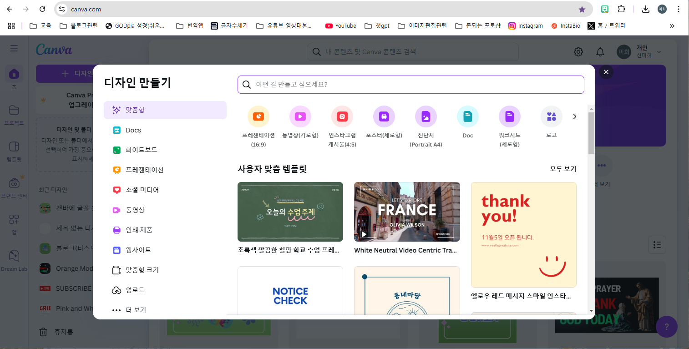Image resolution: width=689 pixels, height=349 pixels.
Task: Click 모두 보기 link for templates
Action: pyautogui.click(x=563, y=169)
